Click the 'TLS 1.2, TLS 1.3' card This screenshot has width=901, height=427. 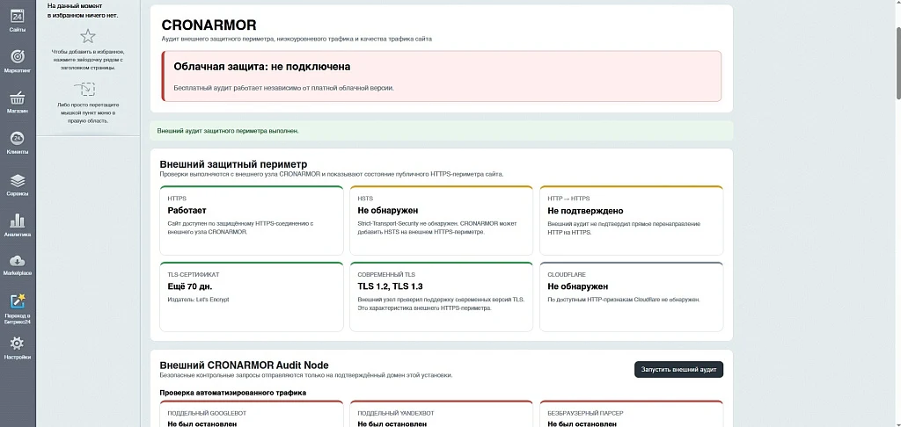(x=442, y=297)
